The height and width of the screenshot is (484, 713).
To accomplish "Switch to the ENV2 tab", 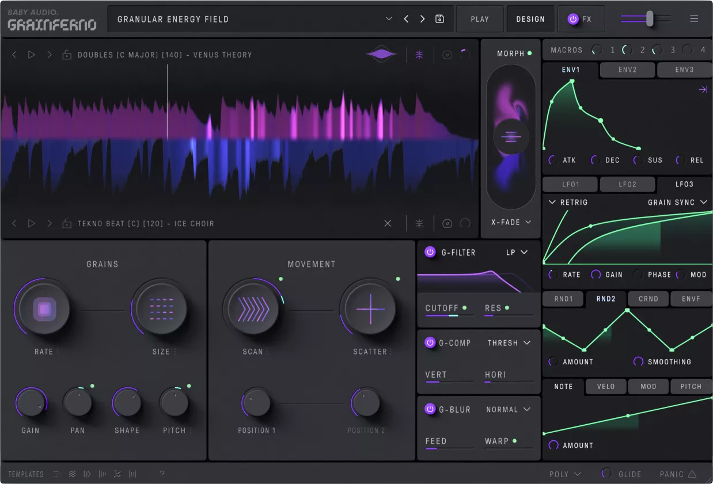I will pyautogui.click(x=627, y=70).
